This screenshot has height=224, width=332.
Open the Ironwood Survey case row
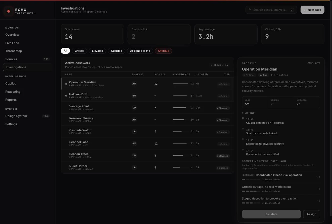tap(148, 120)
